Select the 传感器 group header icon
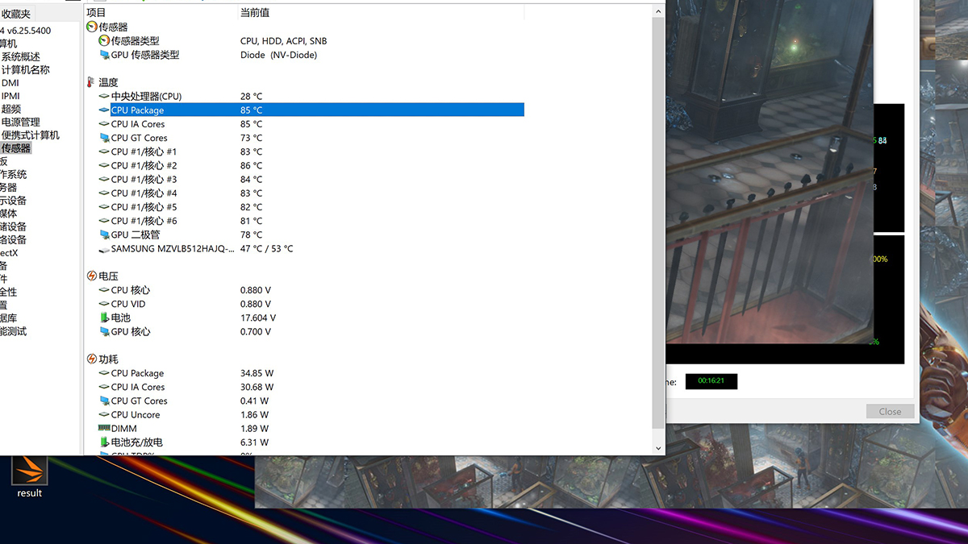Viewport: 968px width, 544px height. click(91, 27)
